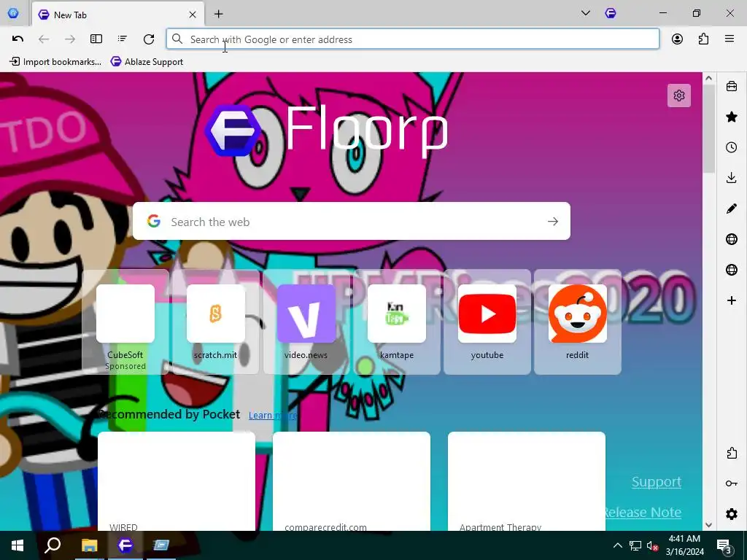Open the passwords key icon in sidebar

pyautogui.click(x=732, y=483)
